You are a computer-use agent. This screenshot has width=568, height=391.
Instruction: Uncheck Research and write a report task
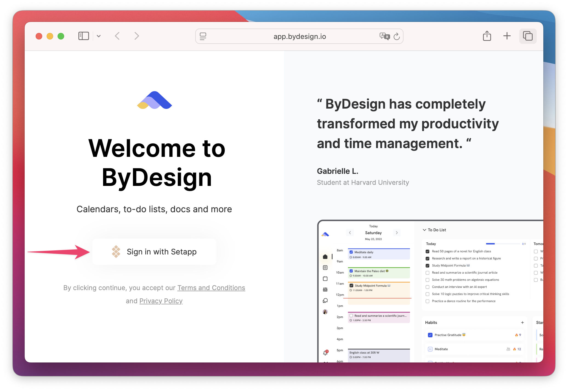[427, 258]
